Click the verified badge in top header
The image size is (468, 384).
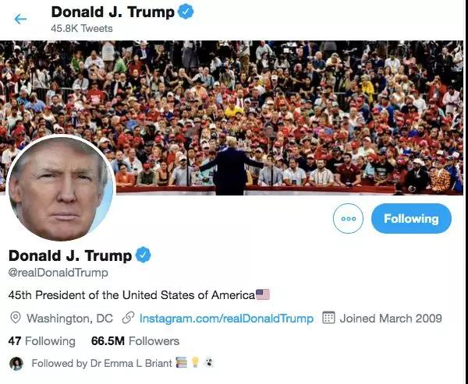[x=186, y=12]
